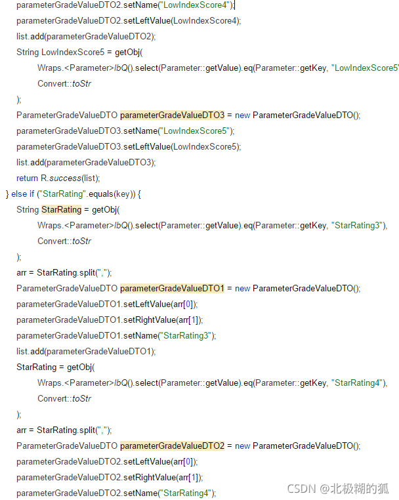Click the parameterGradeValueDTO3.setName("LowIndexScore5") line
This screenshot has width=399, height=500.
(x=125, y=131)
